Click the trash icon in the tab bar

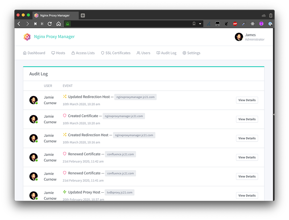point(271,15)
